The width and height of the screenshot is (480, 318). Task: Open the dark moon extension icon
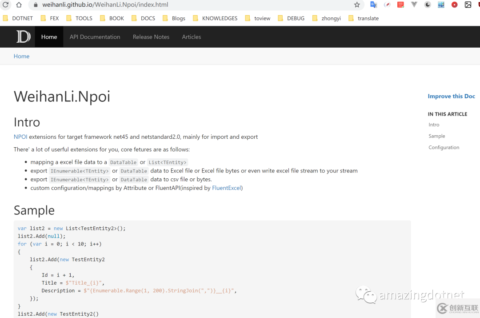click(428, 5)
